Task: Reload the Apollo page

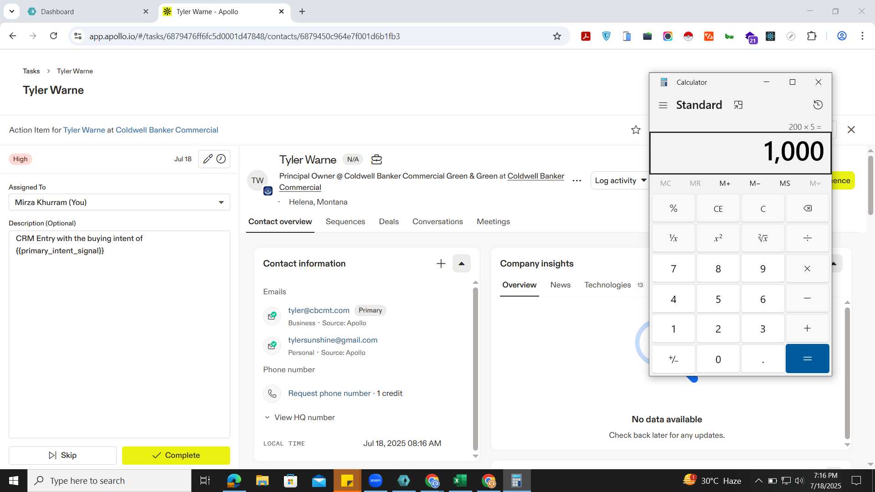Action: pos(54,36)
